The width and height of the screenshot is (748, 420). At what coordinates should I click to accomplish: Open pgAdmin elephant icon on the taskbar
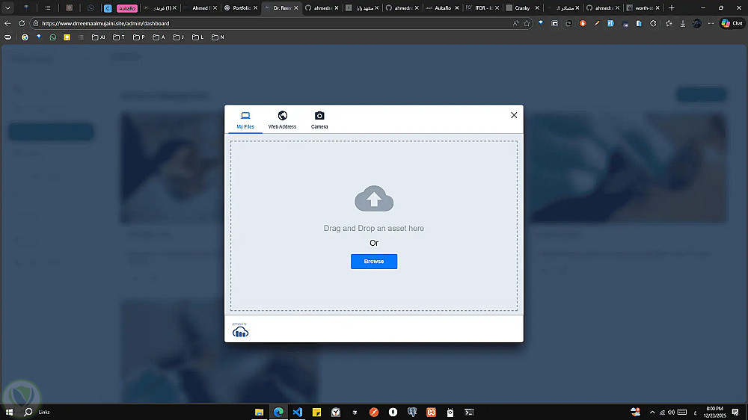click(x=411, y=412)
